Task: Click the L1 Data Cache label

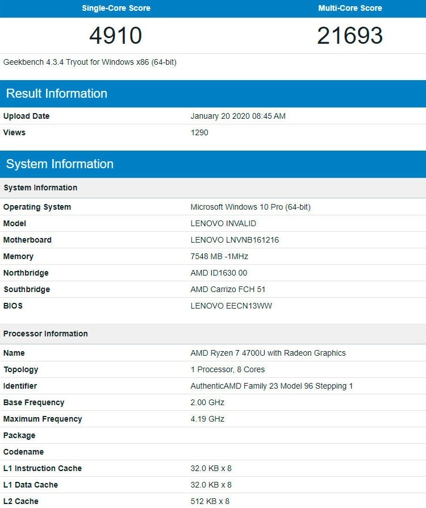Action: [x=31, y=485]
